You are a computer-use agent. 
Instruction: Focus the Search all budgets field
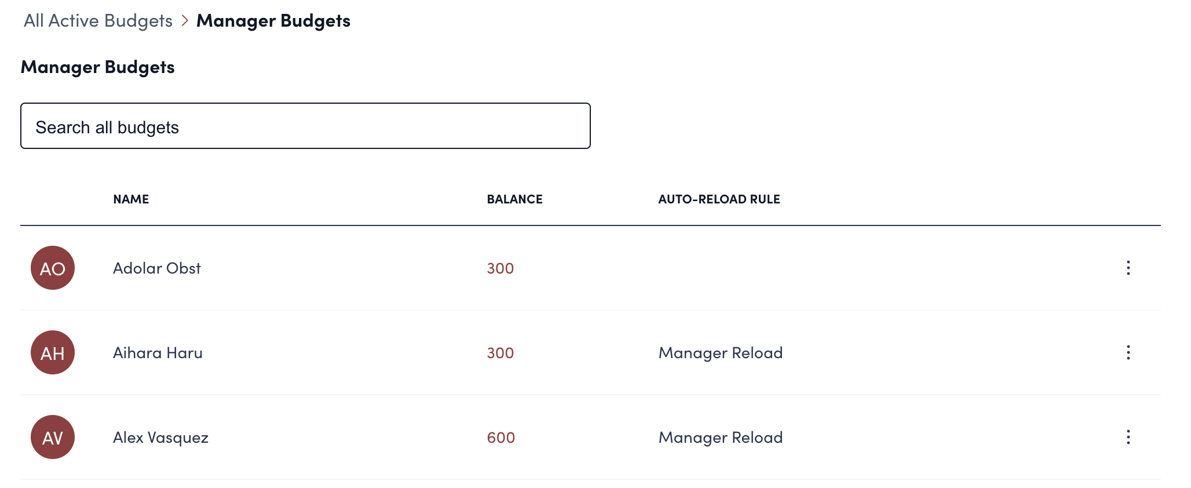point(305,126)
